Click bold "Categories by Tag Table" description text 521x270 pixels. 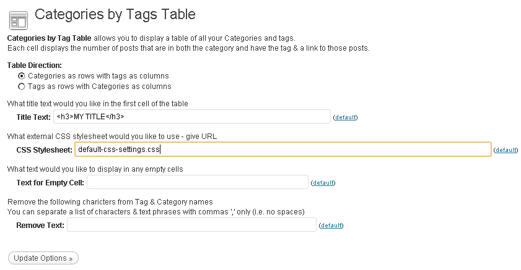[49, 38]
